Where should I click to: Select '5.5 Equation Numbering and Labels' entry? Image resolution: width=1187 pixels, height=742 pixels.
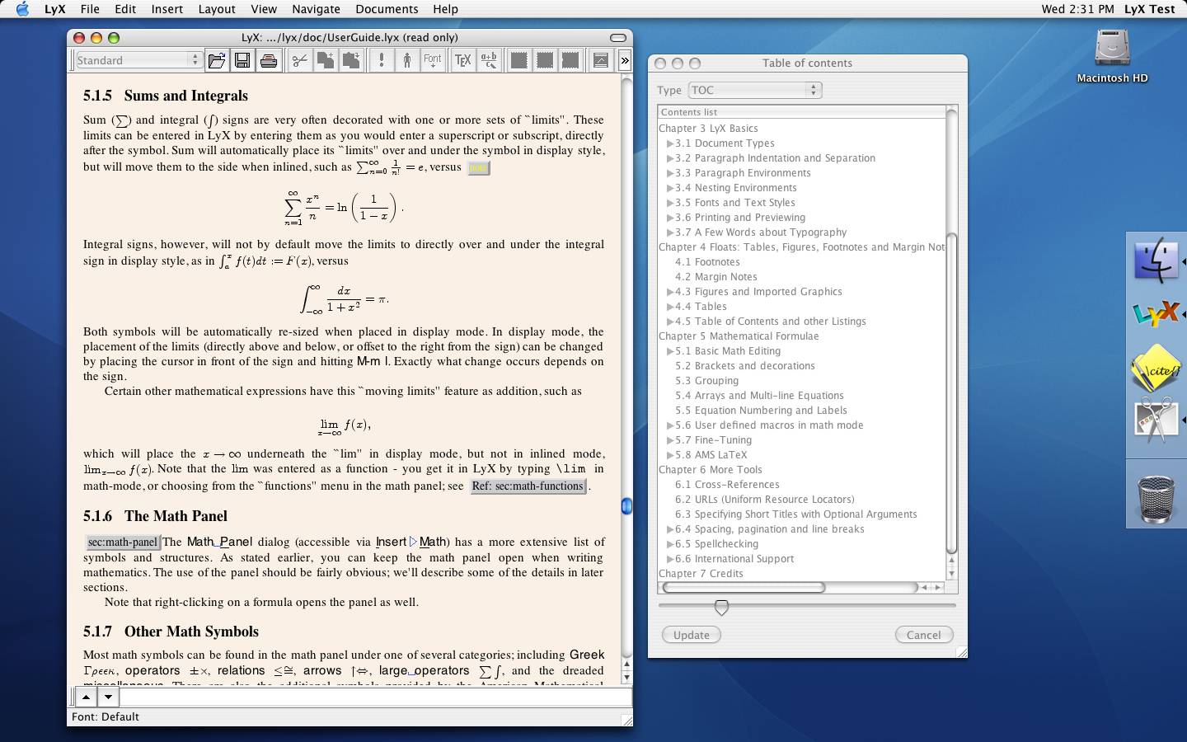pos(761,411)
